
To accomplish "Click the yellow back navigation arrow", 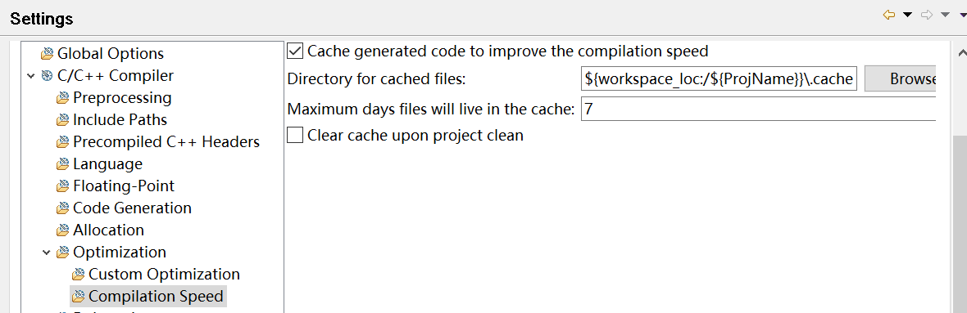I will [888, 15].
